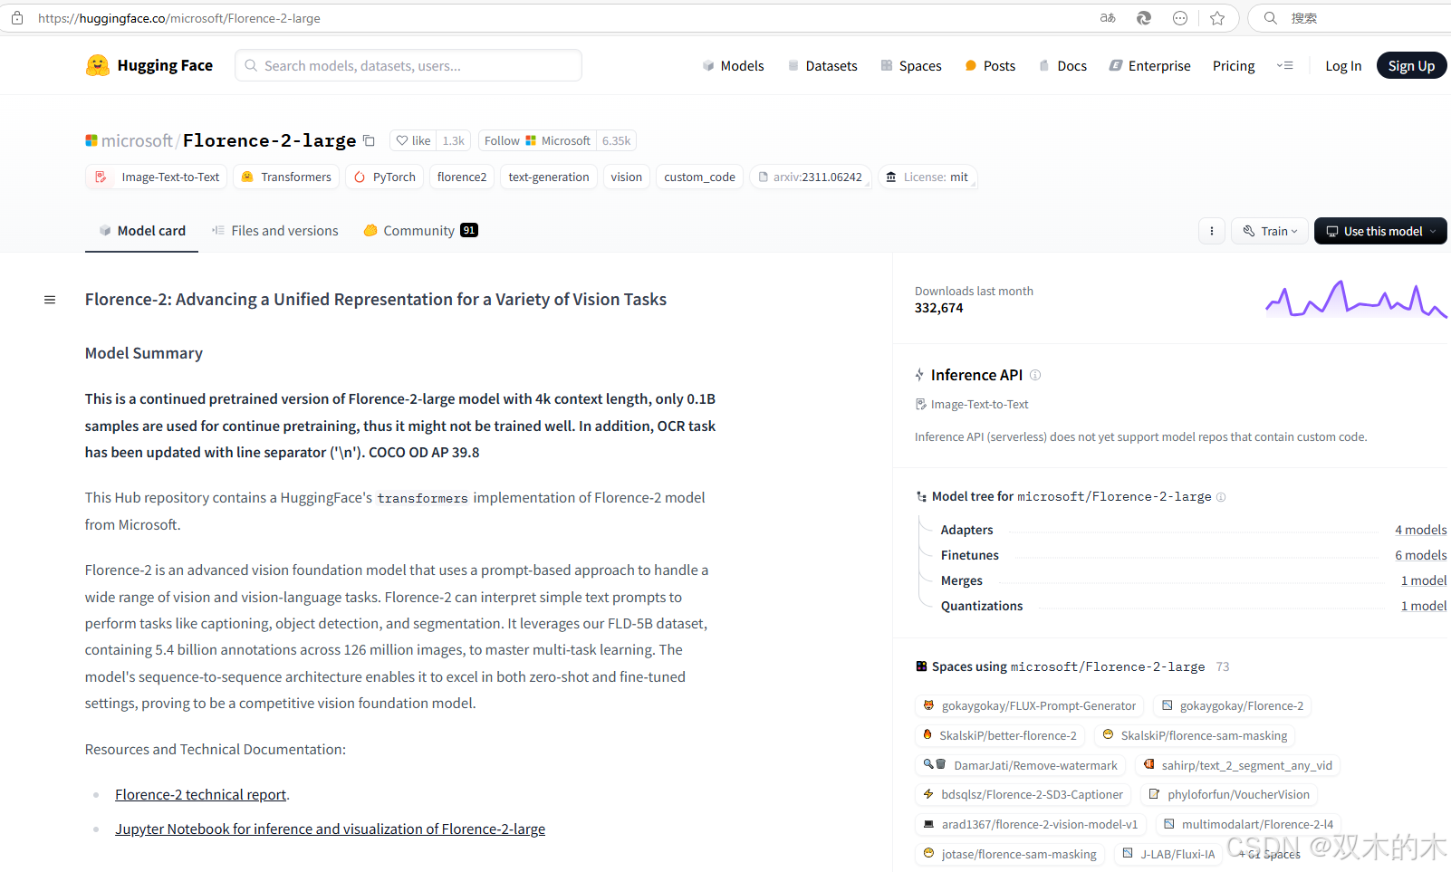Click Inference API info icon
The image size is (1451, 872).
coord(1035,375)
